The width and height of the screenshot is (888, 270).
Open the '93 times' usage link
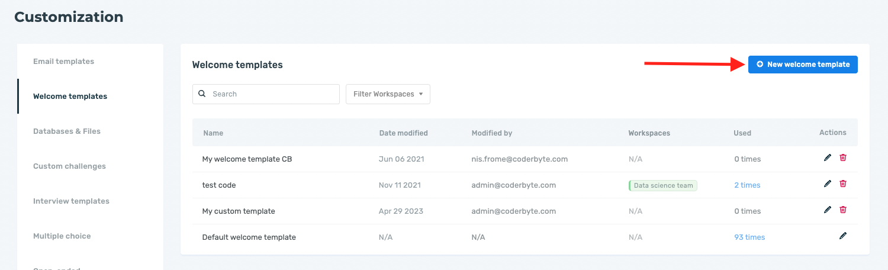click(749, 237)
